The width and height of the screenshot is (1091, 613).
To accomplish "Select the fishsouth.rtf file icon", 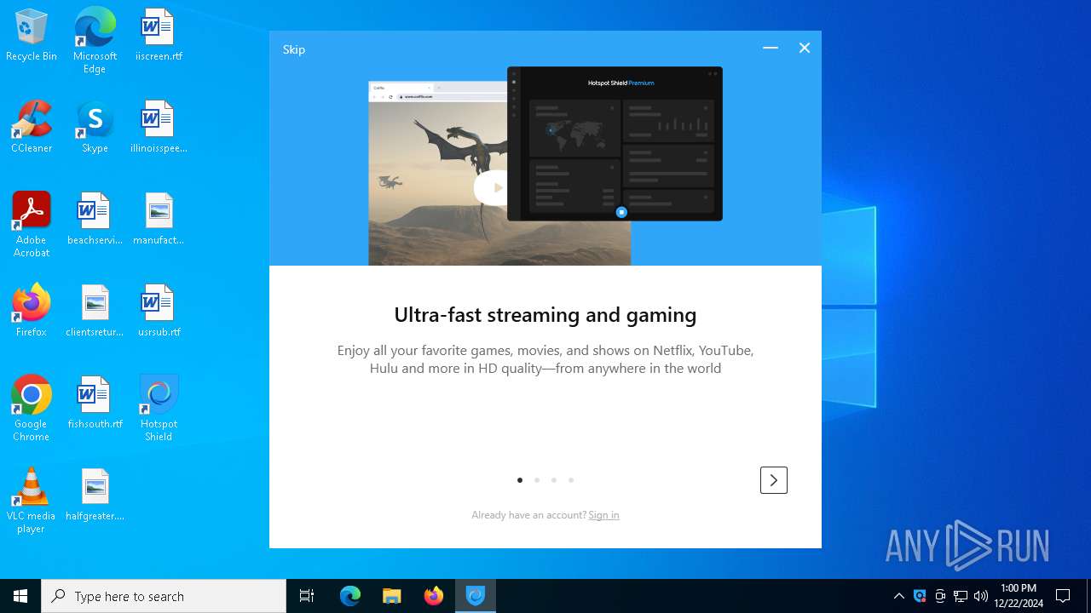I will tap(95, 404).
